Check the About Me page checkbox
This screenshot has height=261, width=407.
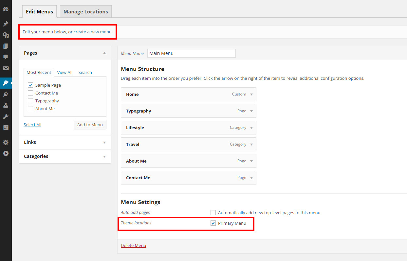[x=30, y=109]
